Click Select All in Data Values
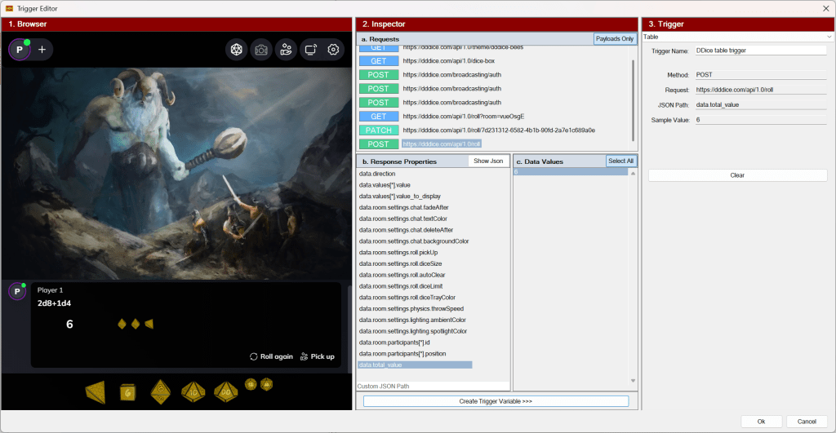The height and width of the screenshot is (433, 836). click(620, 161)
